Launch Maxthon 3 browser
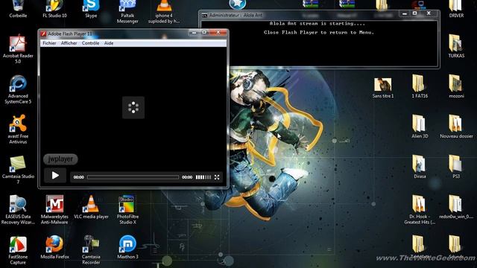Screen dimensions: 477x268 pos(127,247)
